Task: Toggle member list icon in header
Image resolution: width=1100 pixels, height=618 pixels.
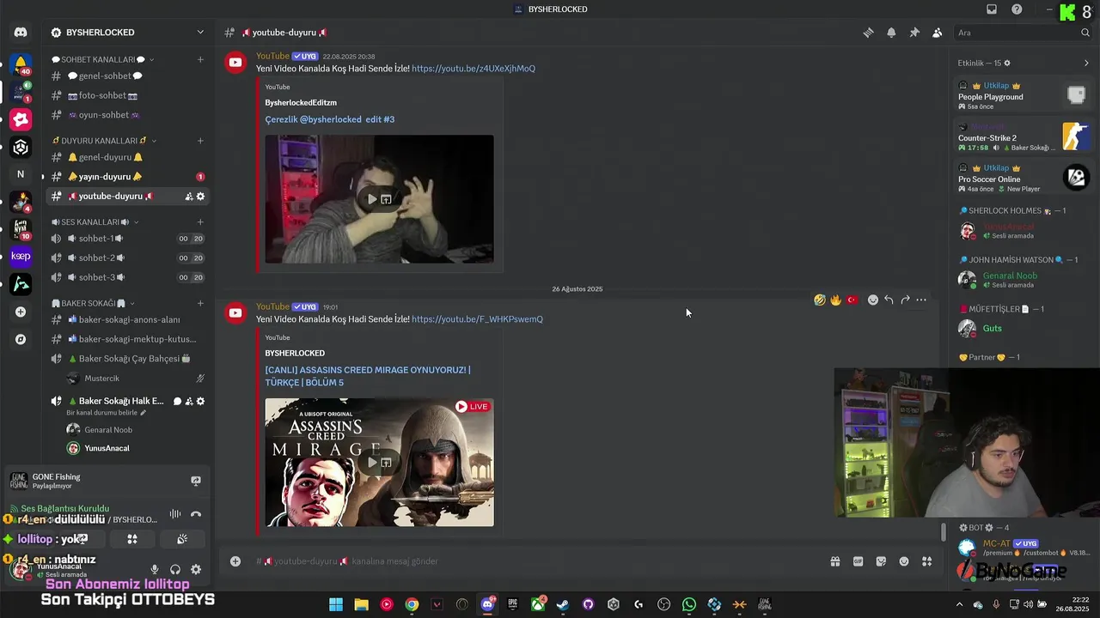Action: pos(938,33)
